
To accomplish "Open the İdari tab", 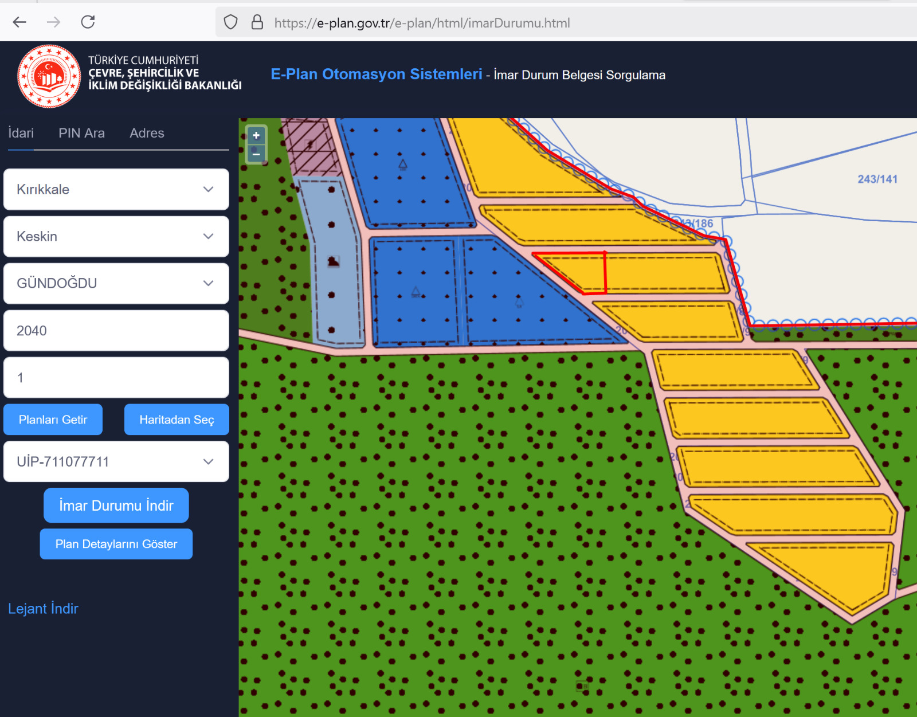I will tap(21, 133).
